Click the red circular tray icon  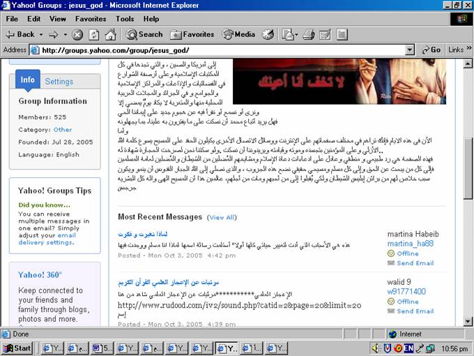(x=398, y=348)
